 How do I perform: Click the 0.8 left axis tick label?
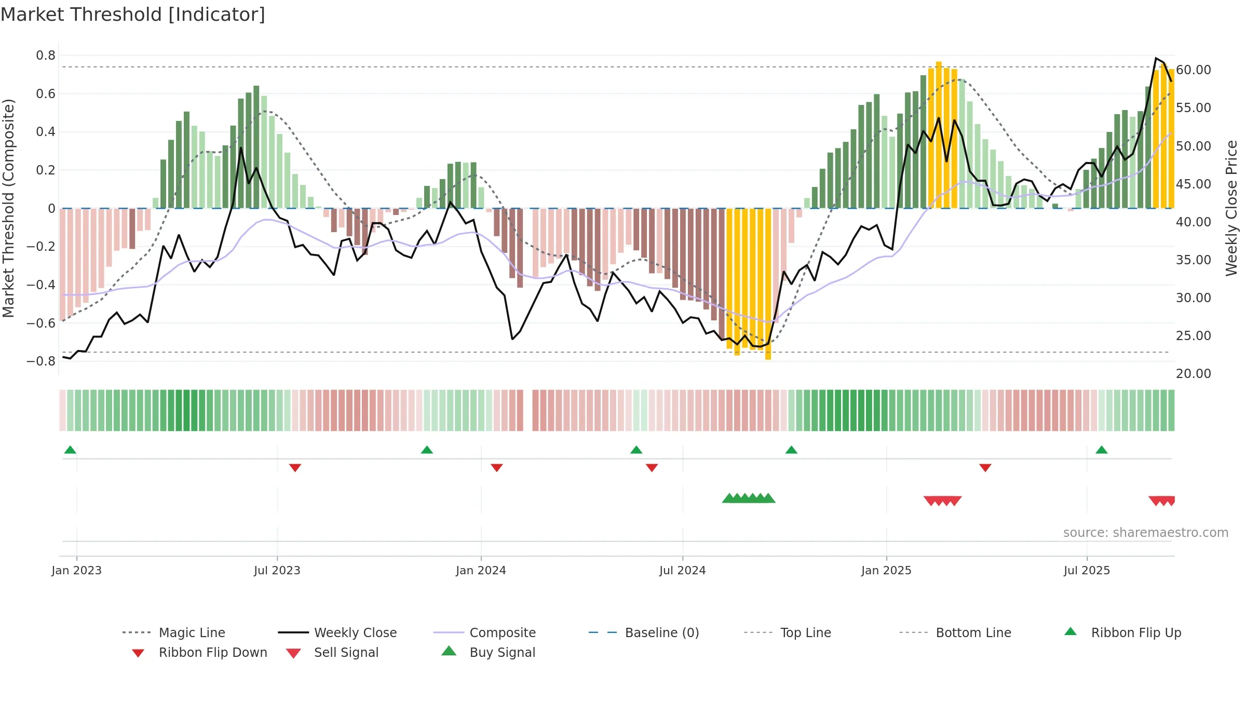pyautogui.click(x=46, y=56)
